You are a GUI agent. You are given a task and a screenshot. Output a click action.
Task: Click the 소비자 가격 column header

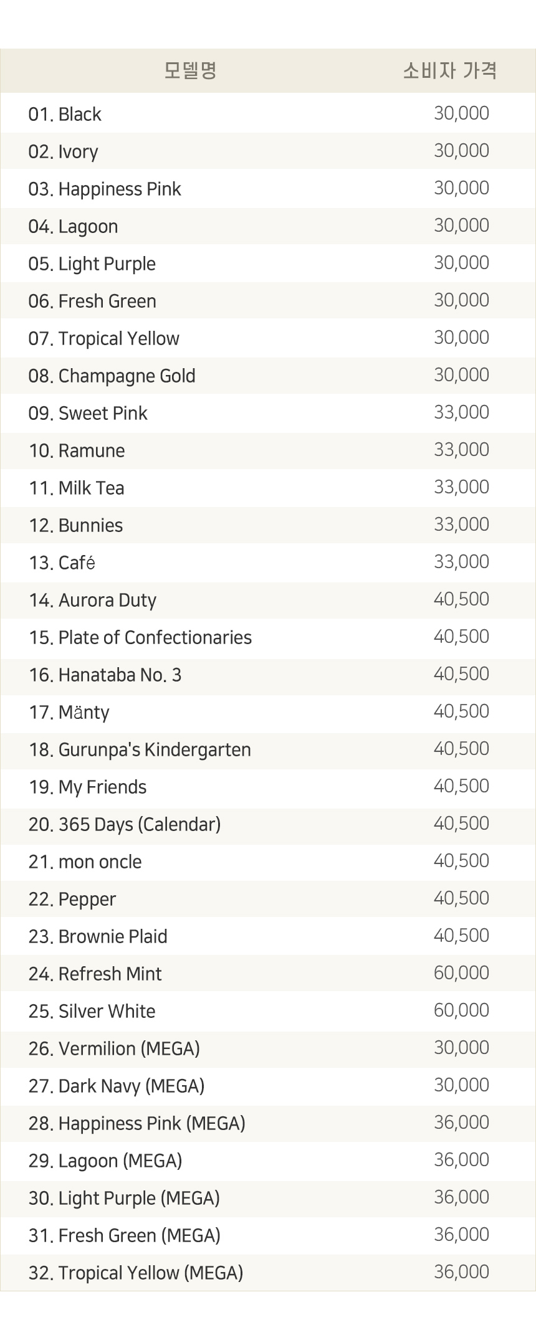[449, 70]
